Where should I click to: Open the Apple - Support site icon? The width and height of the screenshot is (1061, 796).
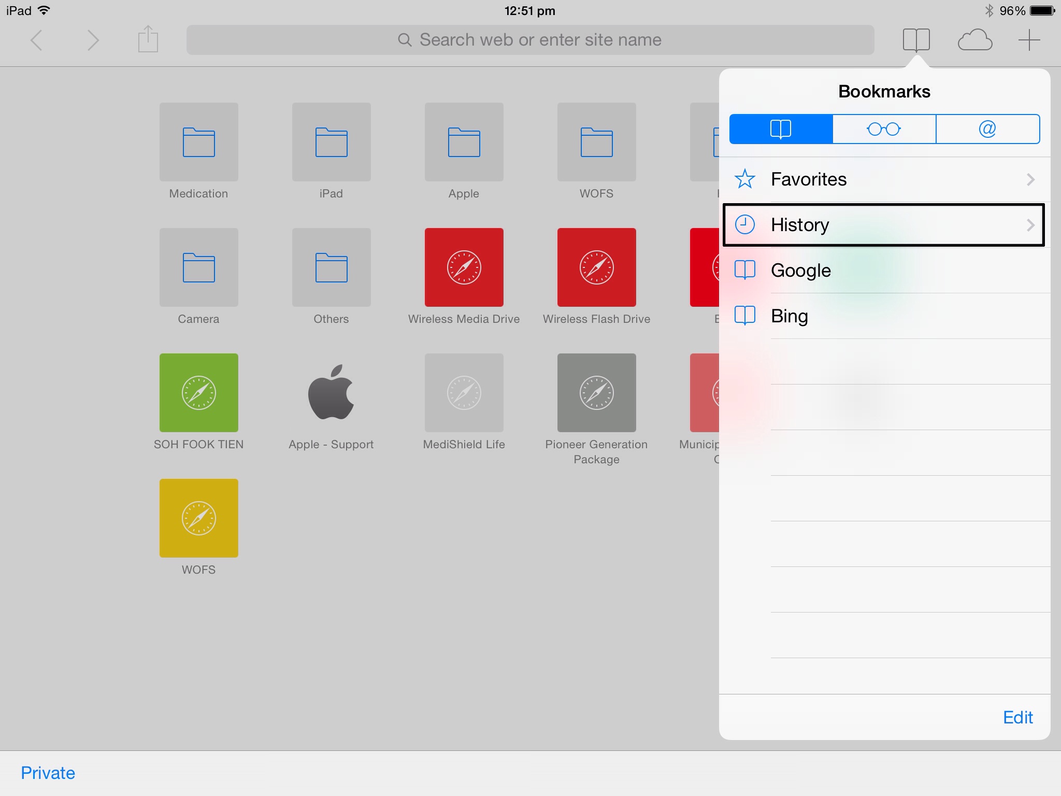(x=331, y=393)
